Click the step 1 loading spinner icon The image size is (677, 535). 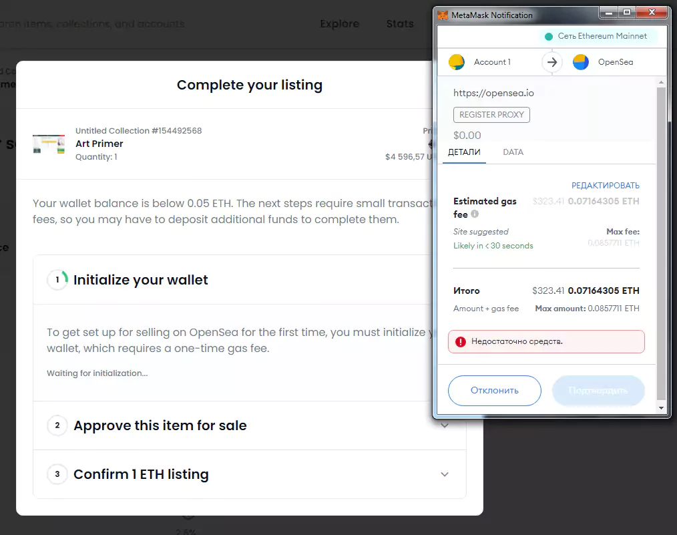click(x=57, y=280)
